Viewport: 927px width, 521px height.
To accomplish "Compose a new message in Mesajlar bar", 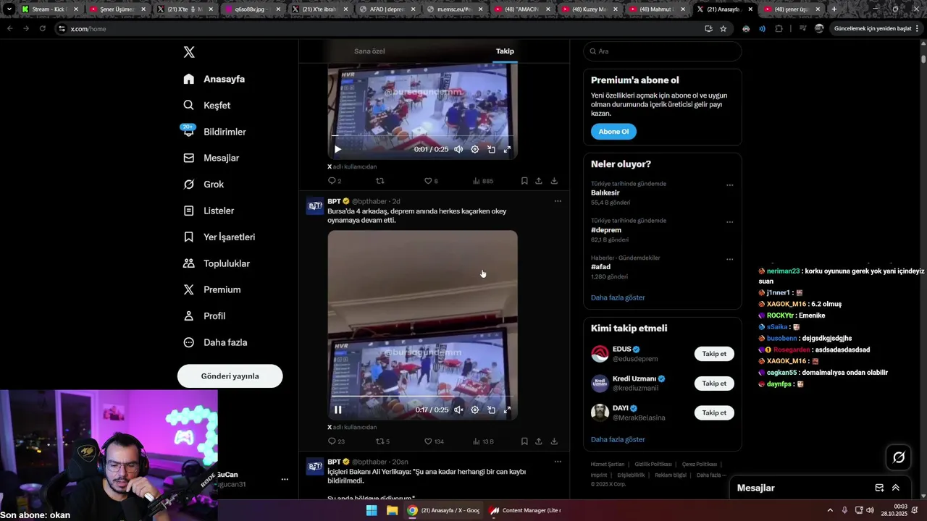I will click(879, 488).
